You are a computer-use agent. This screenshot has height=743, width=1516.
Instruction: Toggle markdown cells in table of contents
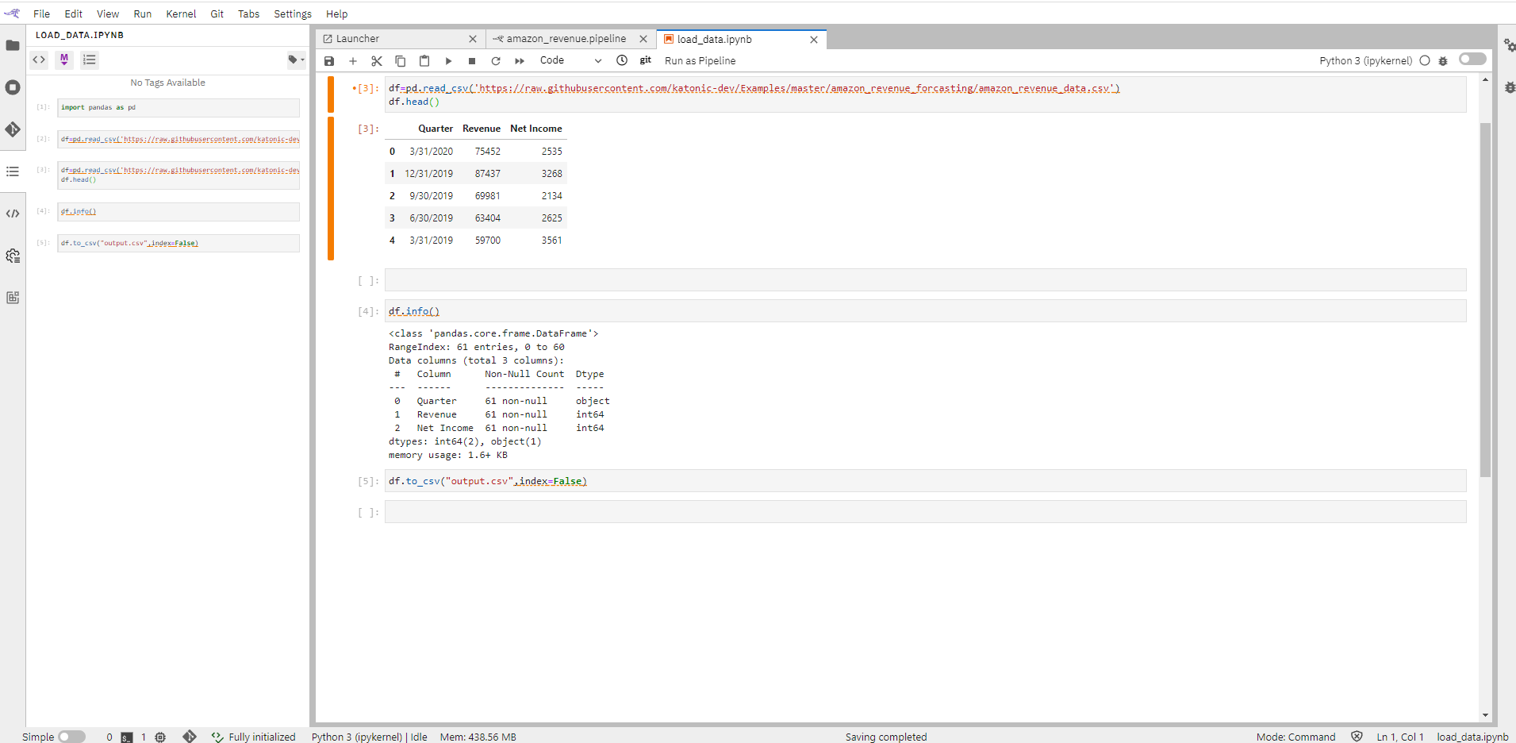tap(64, 60)
